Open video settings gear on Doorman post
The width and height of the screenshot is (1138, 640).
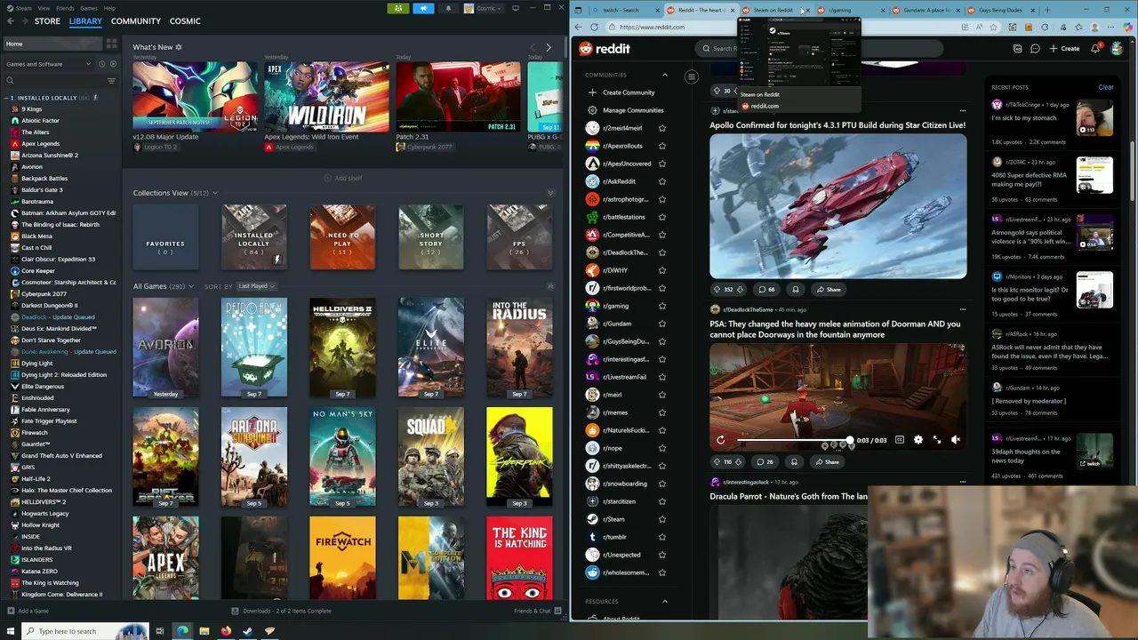918,440
